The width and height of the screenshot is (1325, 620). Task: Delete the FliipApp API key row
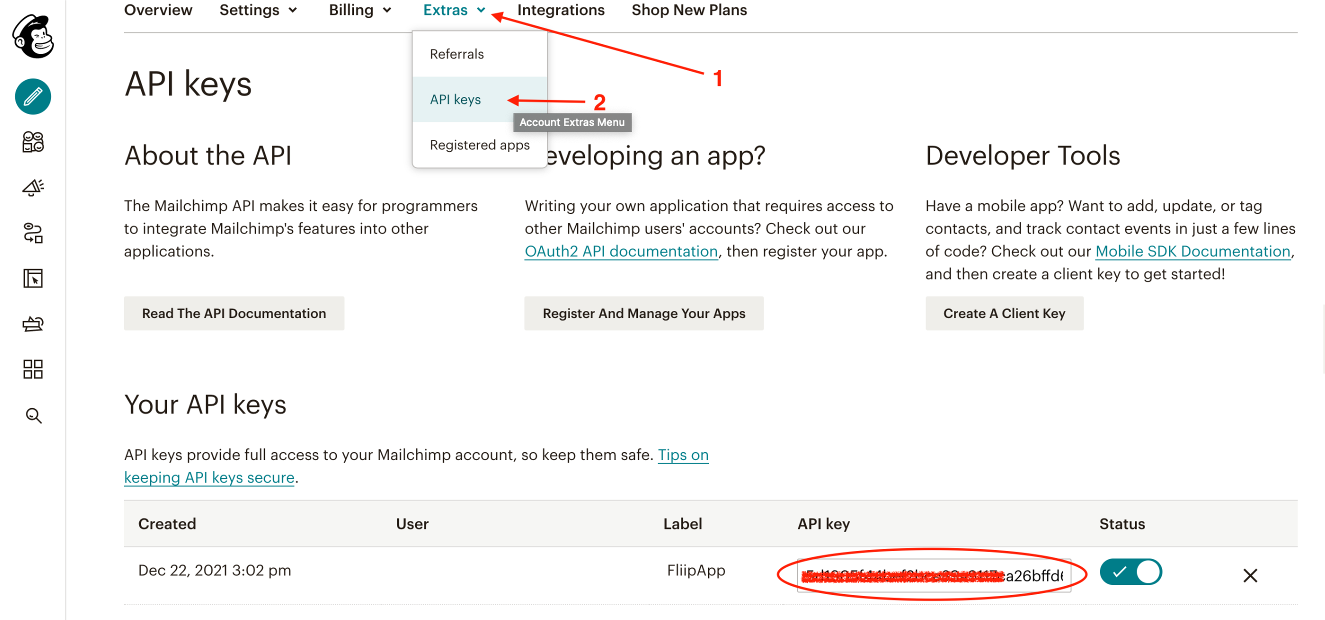1249,574
